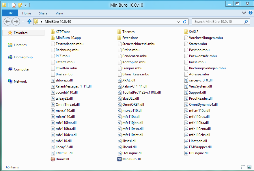
Task: Select XPAL.dll file icon
Action: 119,80
